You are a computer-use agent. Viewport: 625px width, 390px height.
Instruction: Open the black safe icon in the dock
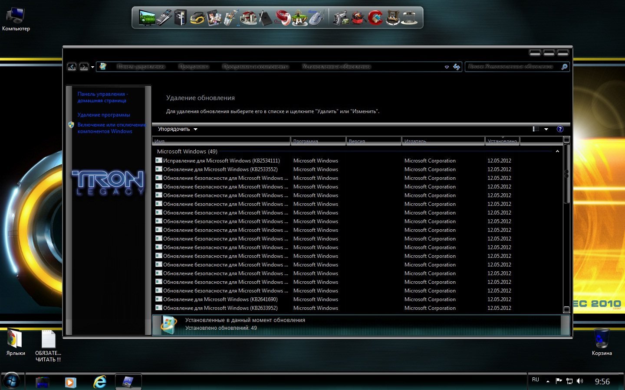180,18
